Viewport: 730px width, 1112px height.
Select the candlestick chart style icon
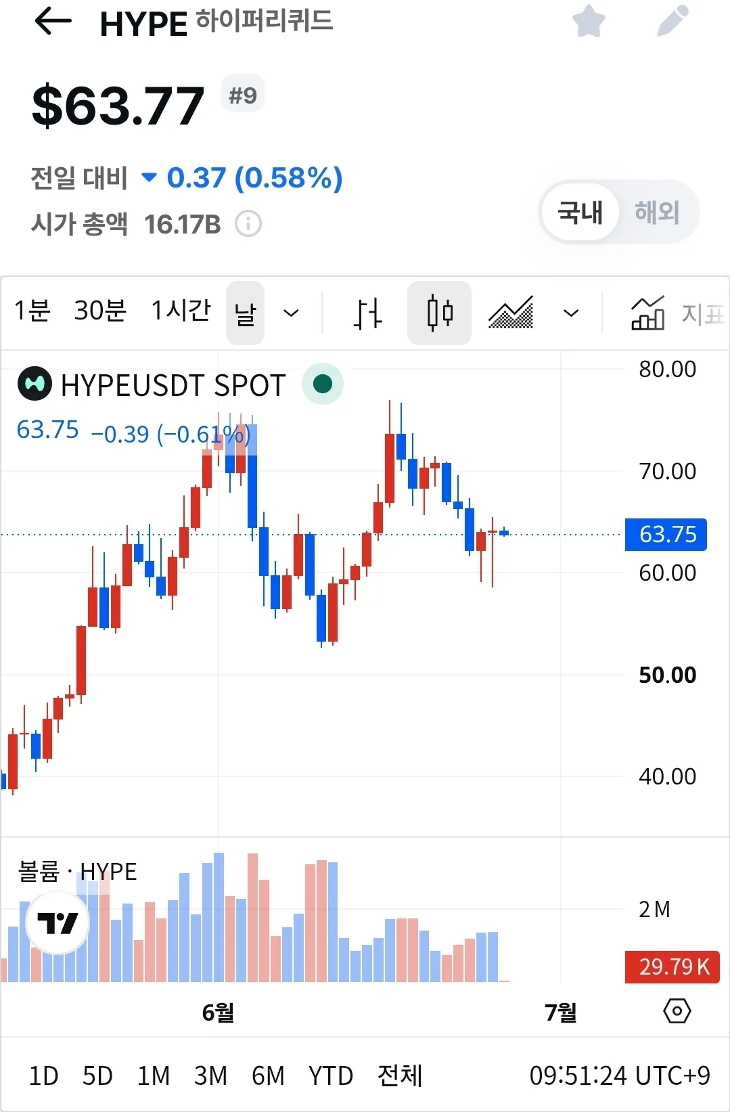(440, 313)
